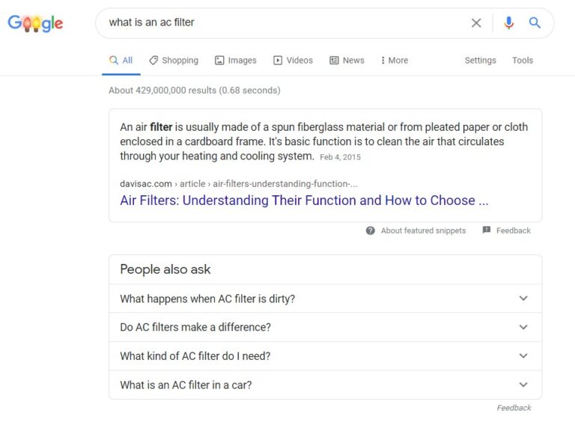The height and width of the screenshot is (428, 575).
Task: Open the Air Filters davisac.com article link
Action: click(304, 201)
